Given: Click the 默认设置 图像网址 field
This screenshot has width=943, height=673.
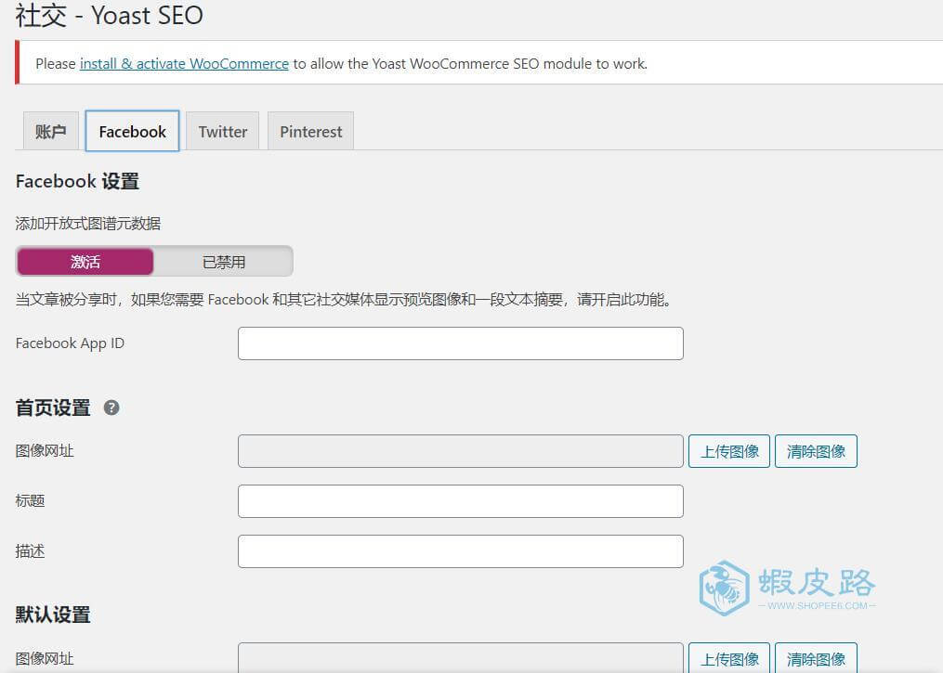Looking at the screenshot, I should pos(461,658).
